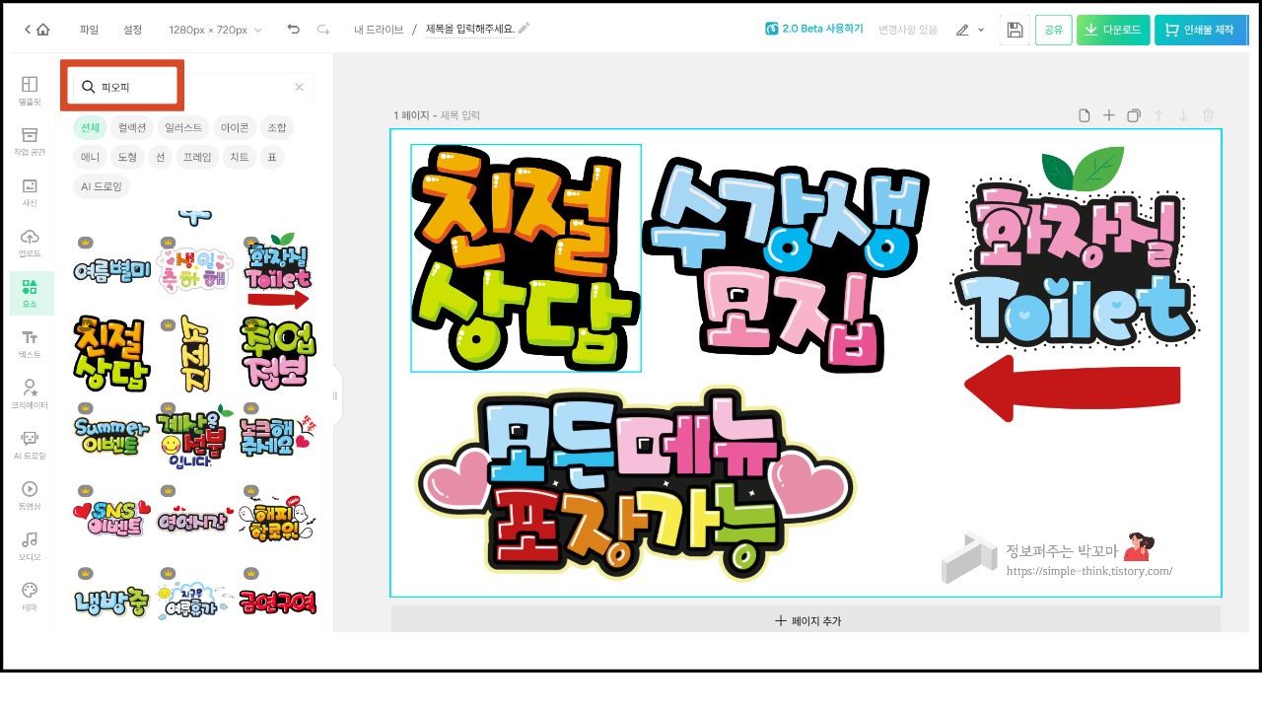Click the undo arrow in top toolbar
1262x710 pixels.
click(293, 30)
